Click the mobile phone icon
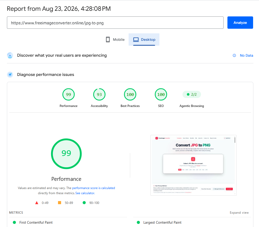 tap(108, 40)
